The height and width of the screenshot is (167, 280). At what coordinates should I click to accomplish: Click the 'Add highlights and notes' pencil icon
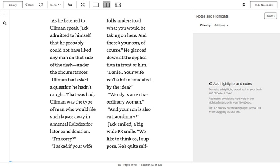(210, 83)
